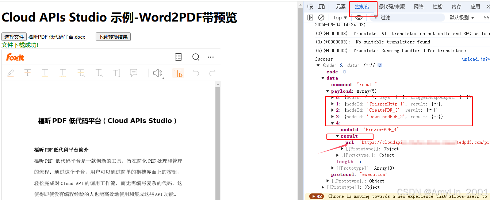Collapse the payload Array(5) node

[x=328, y=91]
